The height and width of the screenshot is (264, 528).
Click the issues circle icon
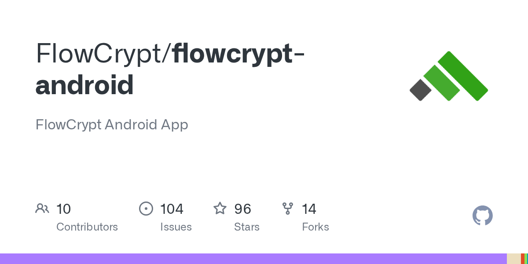(x=146, y=209)
